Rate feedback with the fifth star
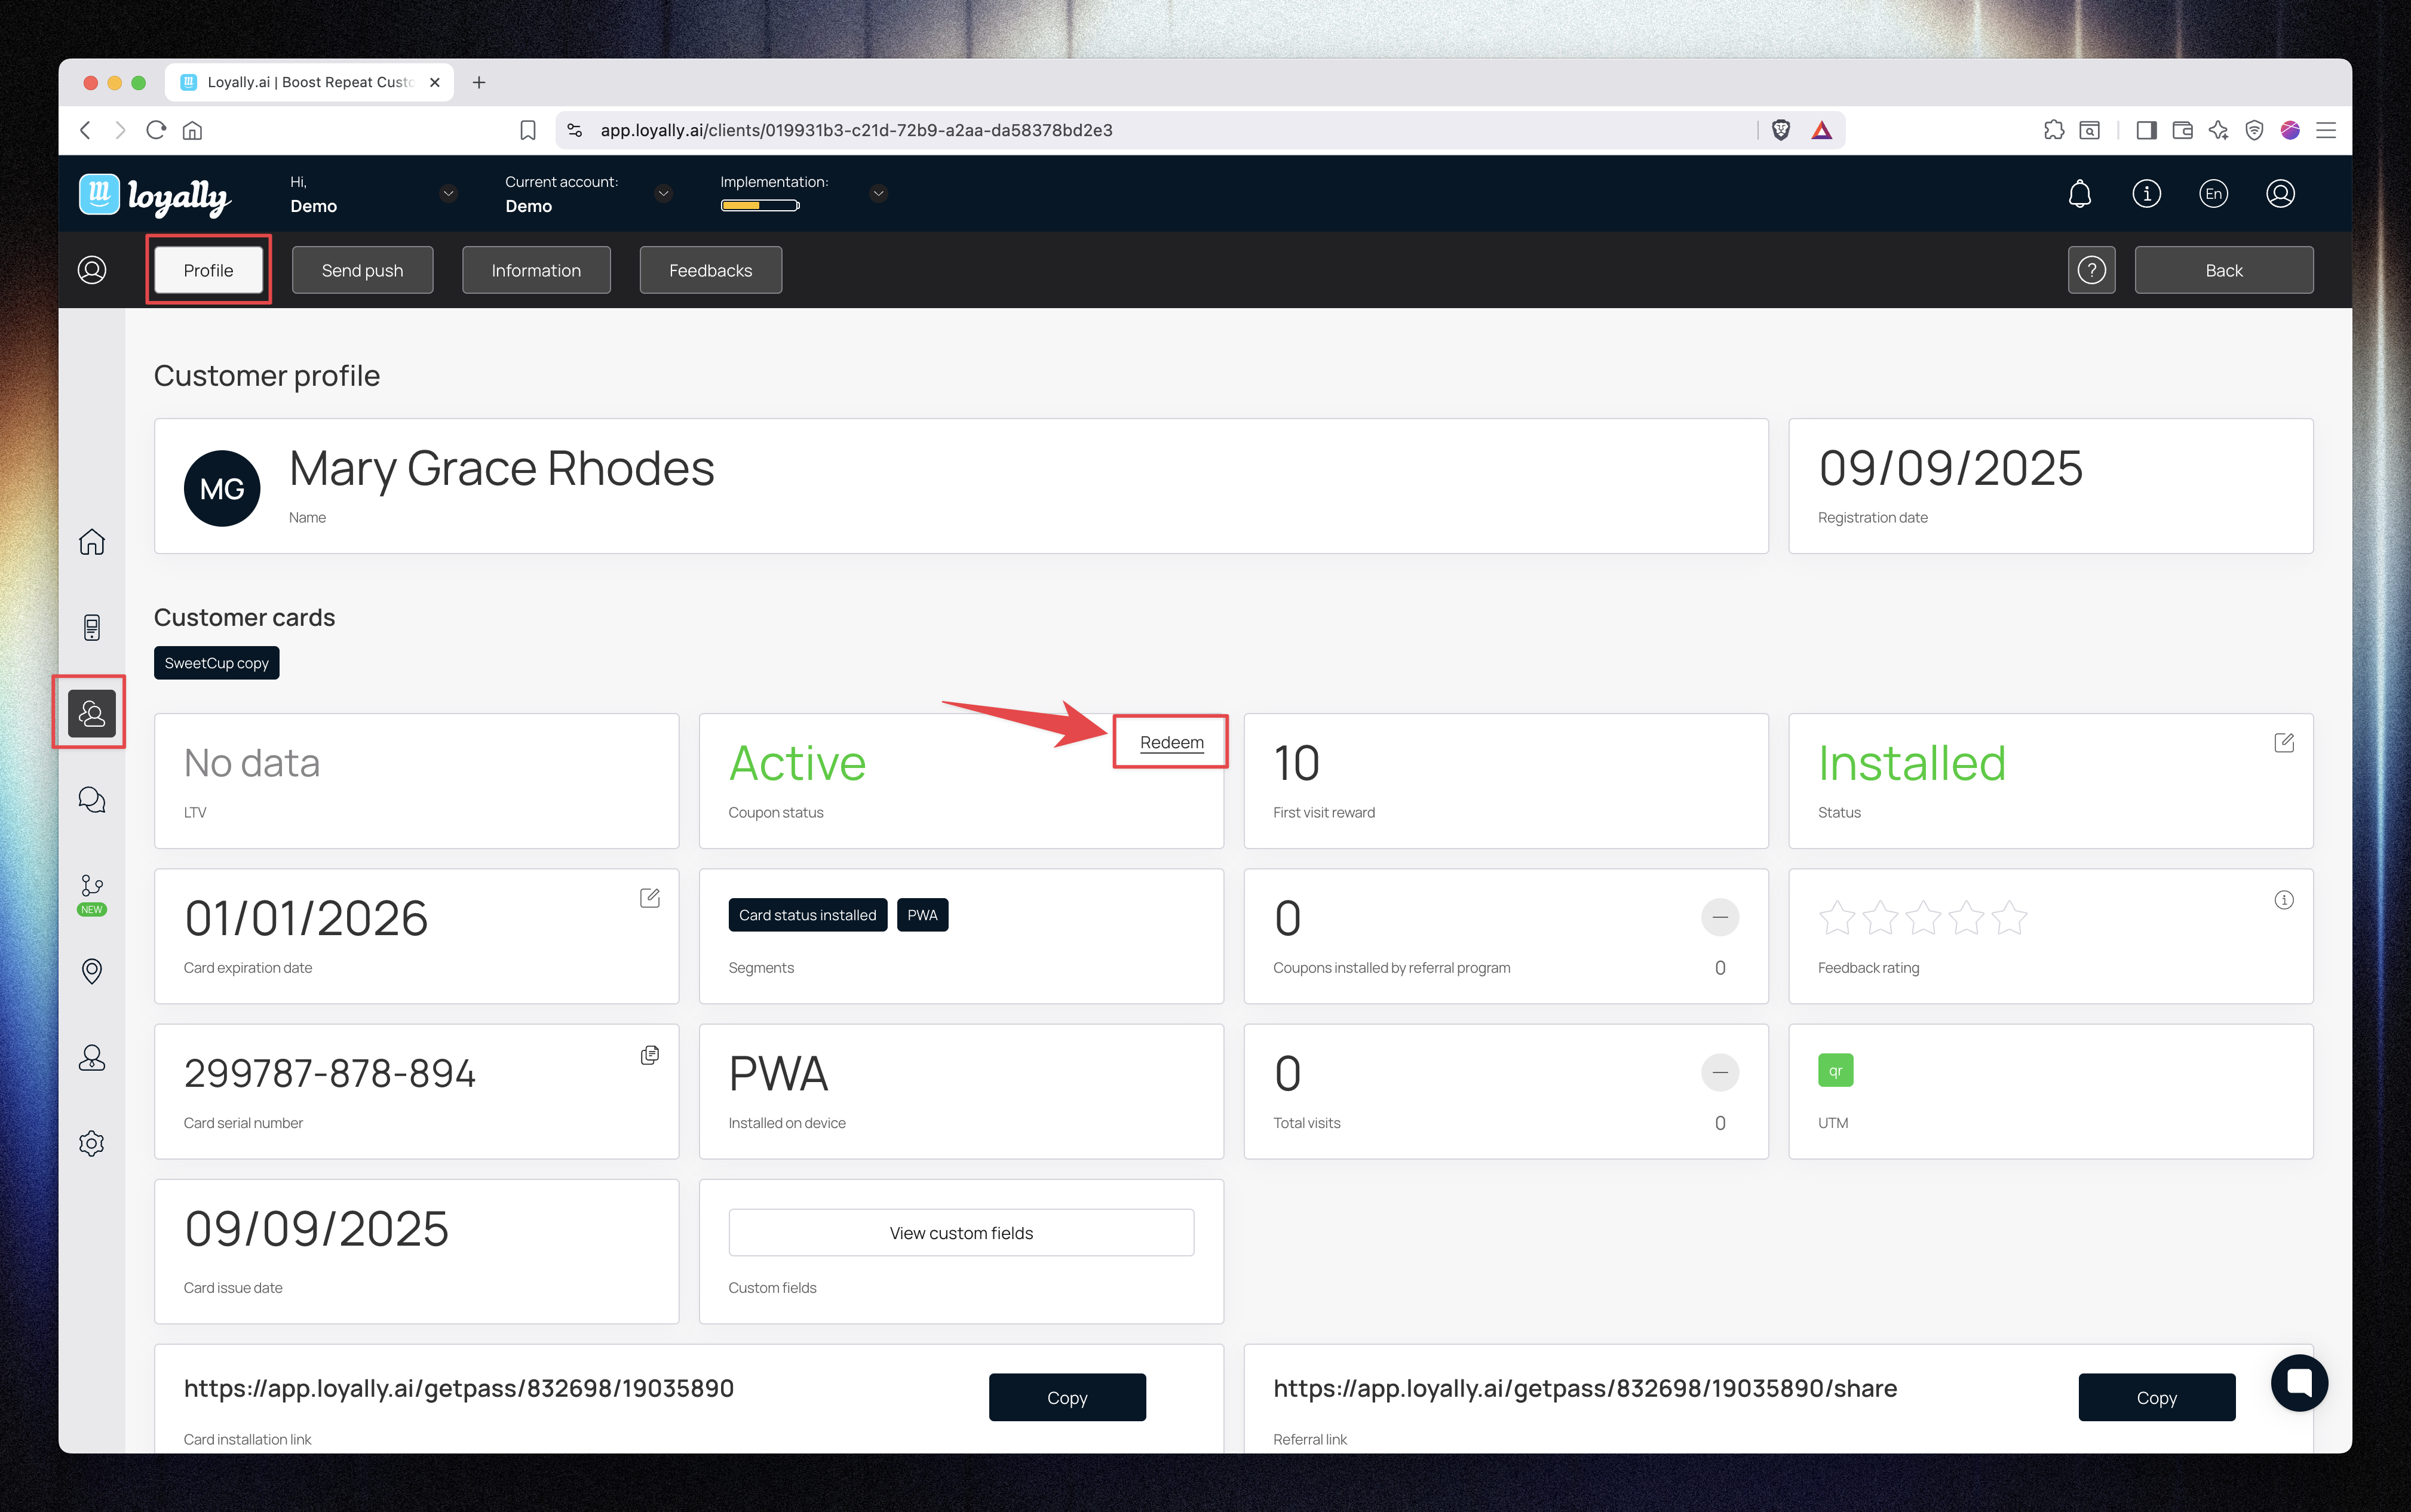2411x1512 pixels. pos(2009,918)
